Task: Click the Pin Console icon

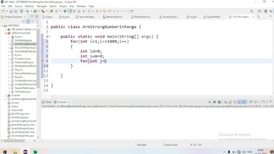Action: (x=250, y=102)
